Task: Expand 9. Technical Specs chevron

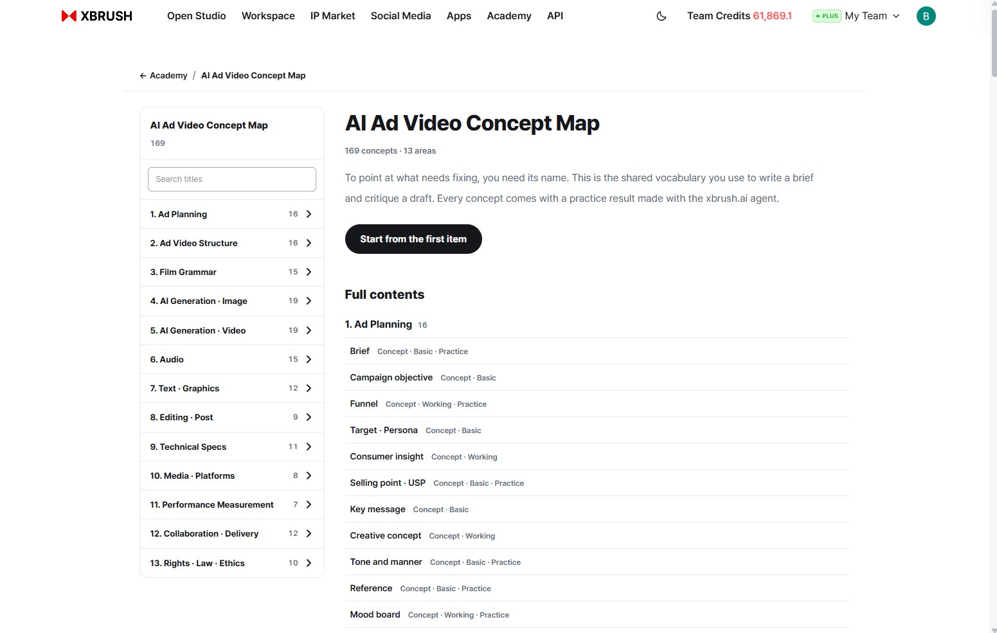Action: [x=309, y=447]
